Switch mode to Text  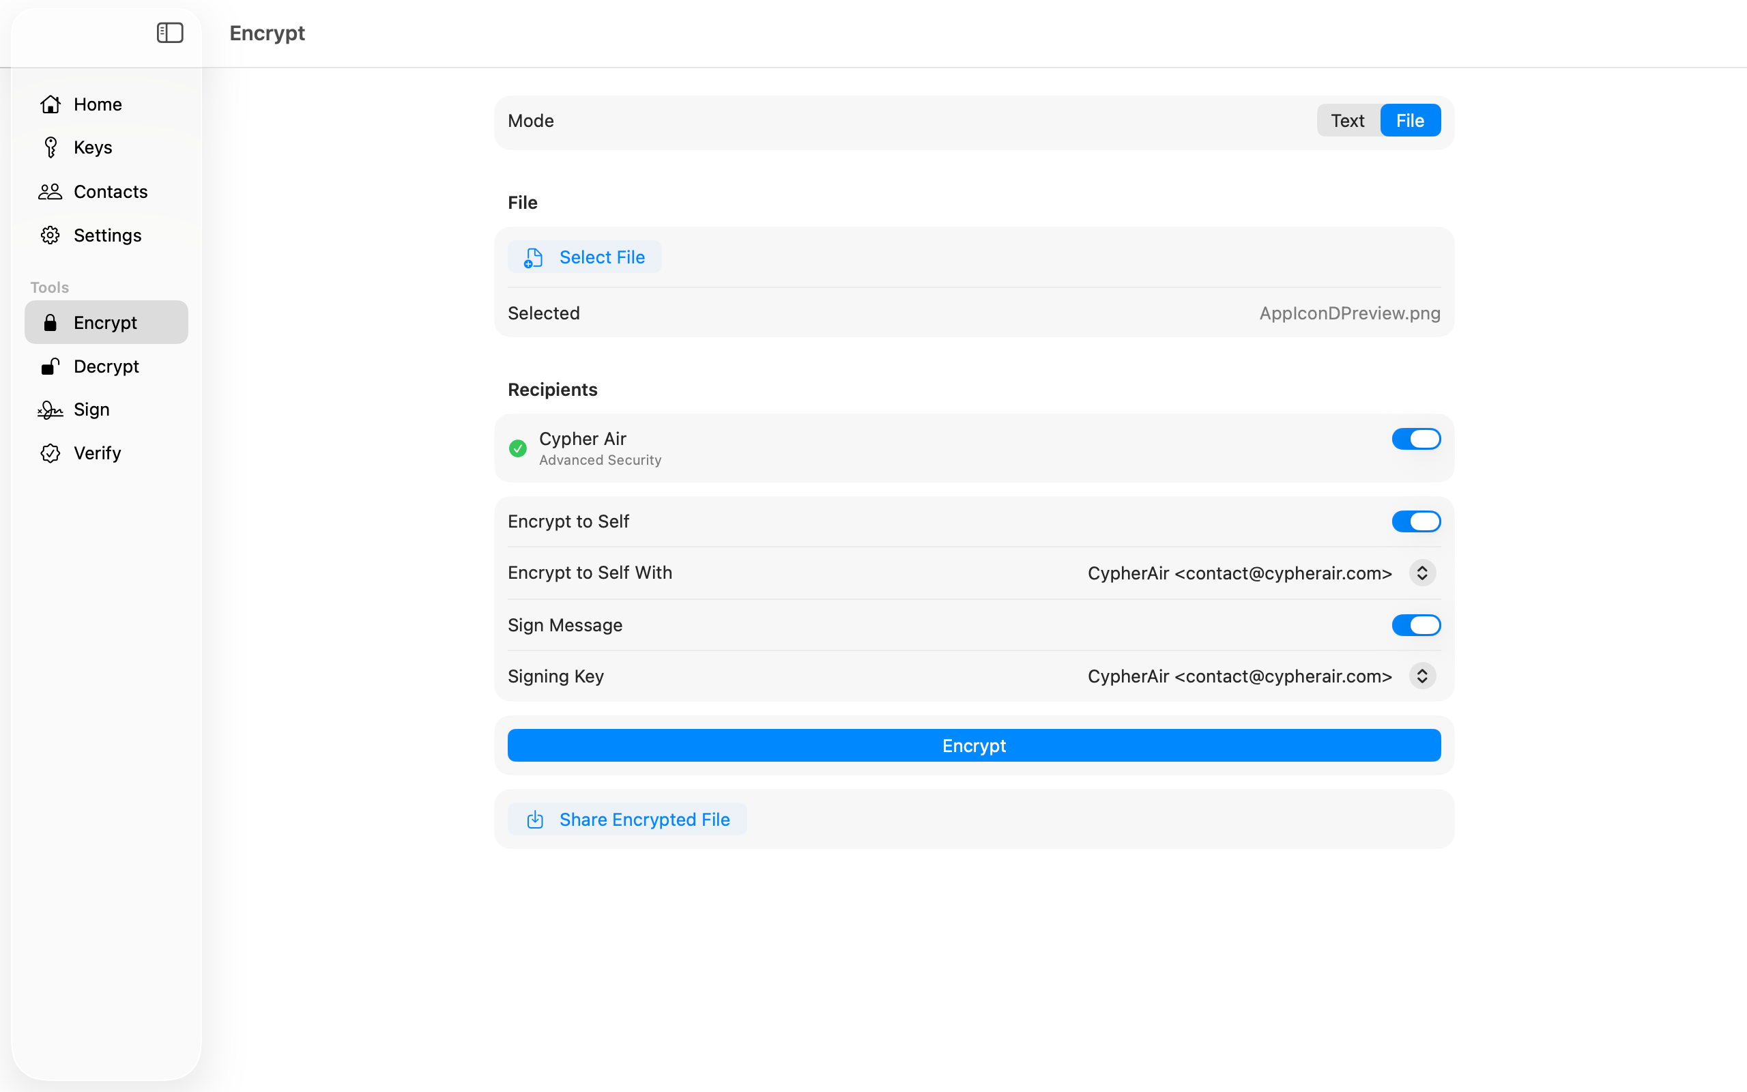point(1347,121)
